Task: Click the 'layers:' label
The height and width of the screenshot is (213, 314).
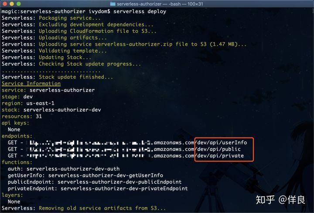Action: pos(12,196)
